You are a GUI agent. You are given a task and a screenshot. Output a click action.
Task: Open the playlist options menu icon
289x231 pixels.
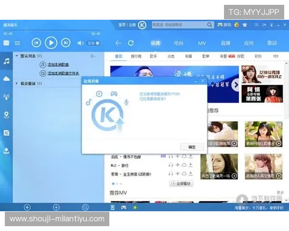93,56
